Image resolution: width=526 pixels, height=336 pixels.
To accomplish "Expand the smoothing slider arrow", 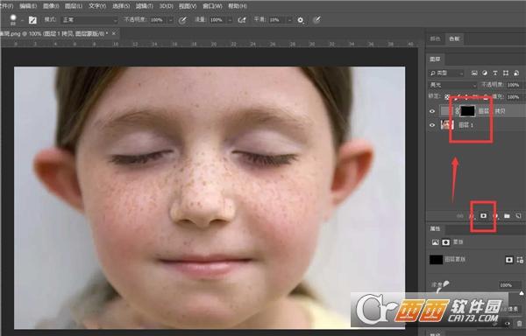I will point(289,20).
